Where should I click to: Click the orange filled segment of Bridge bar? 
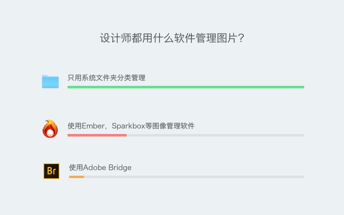point(77,177)
